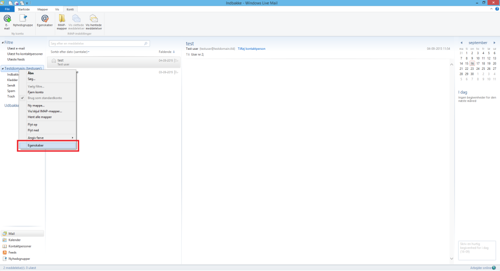
Task: Go to the next month in calendar
Action: tap(495, 42)
